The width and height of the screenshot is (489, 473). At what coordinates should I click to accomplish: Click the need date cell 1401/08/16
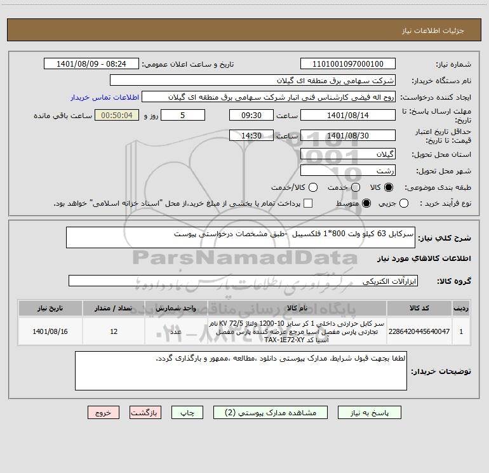50,331
